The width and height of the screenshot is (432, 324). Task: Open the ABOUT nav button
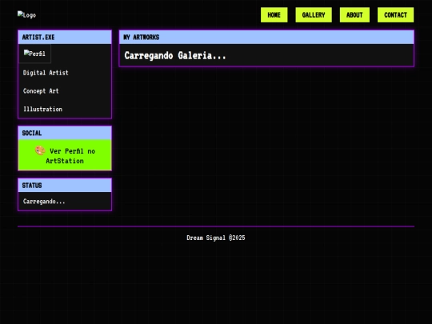(354, 15)
